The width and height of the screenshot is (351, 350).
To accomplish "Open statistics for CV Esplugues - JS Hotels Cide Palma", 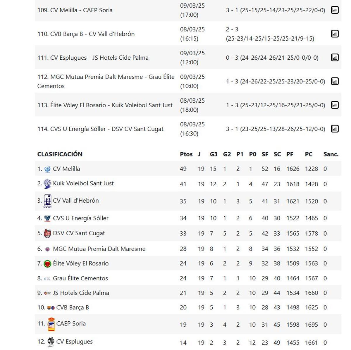I will point(335,57).
